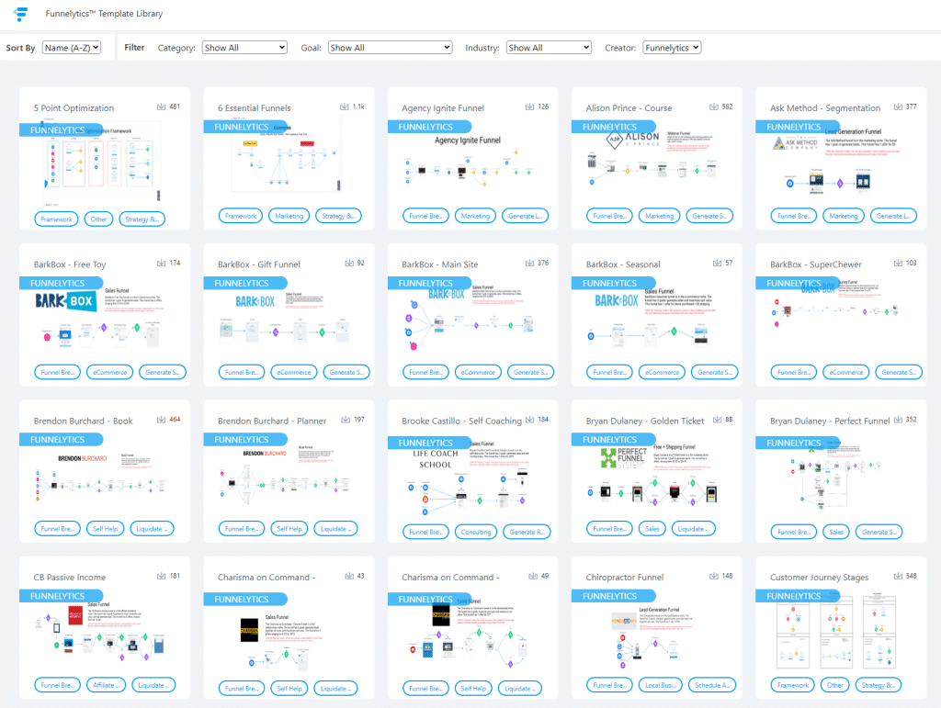Image resolution: width=941 pixels, height=708 pixels.
Task: Open the Category filter dropdown
Action: click(244, 48)
